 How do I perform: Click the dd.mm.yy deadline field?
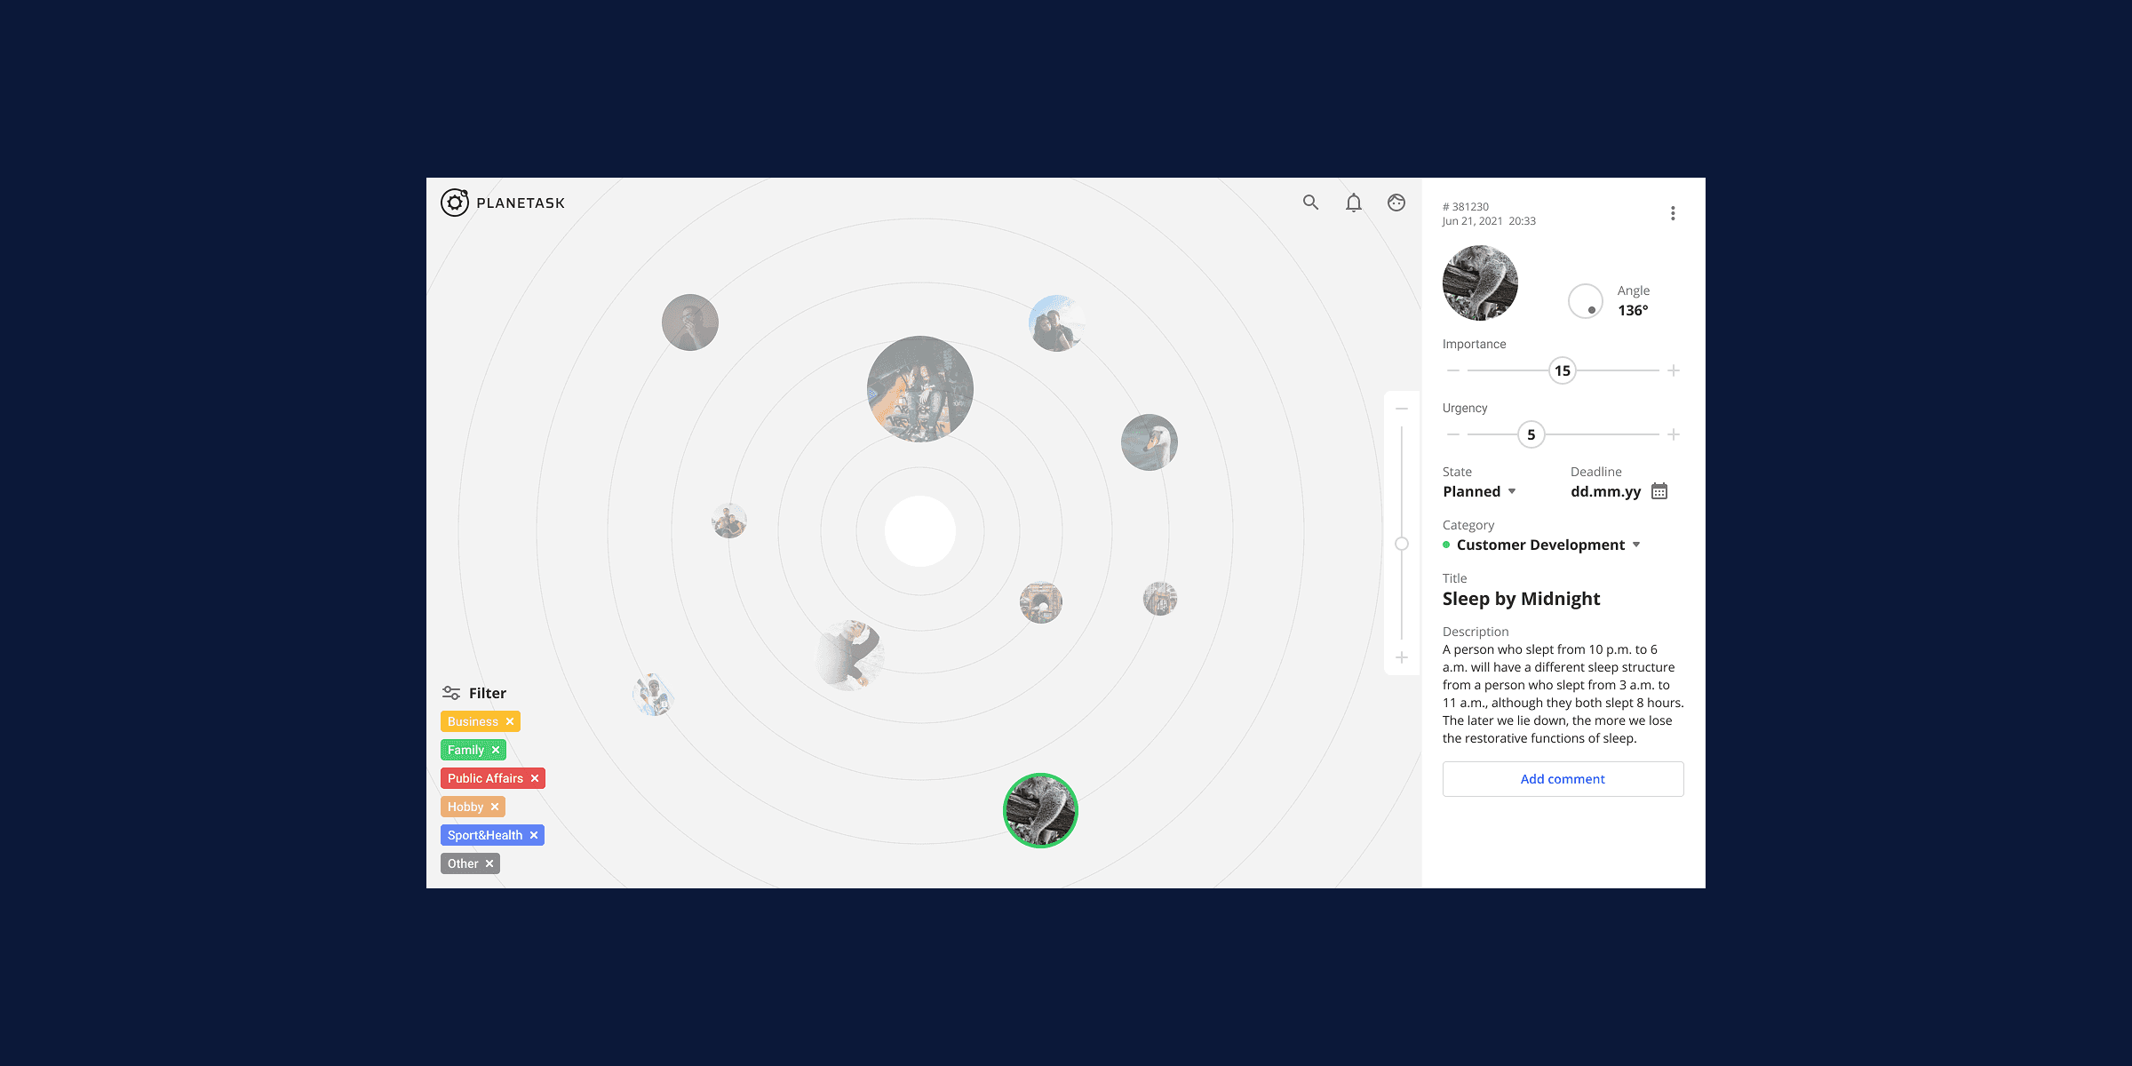click(x=1605, y=491)
